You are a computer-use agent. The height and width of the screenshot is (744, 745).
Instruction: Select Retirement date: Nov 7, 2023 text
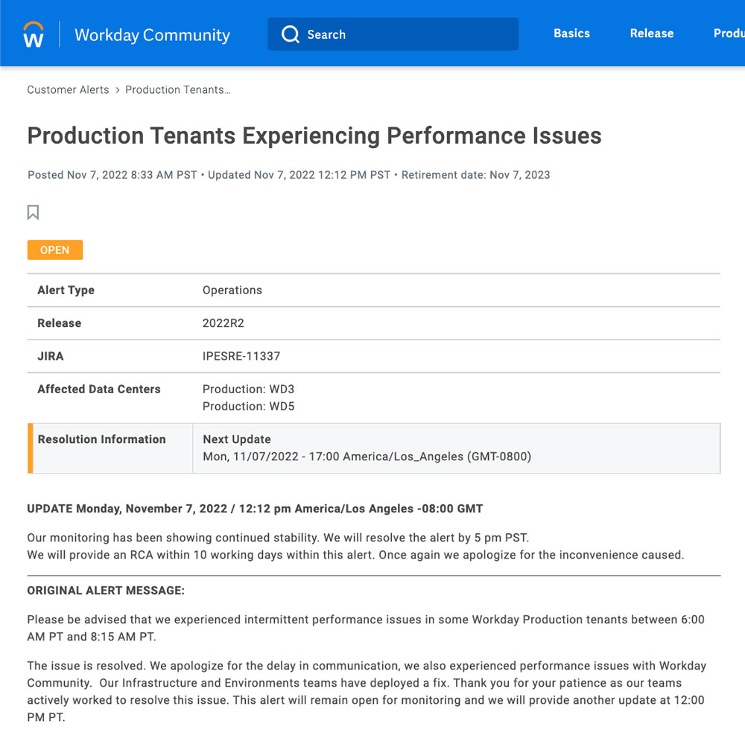coord(475,175)
